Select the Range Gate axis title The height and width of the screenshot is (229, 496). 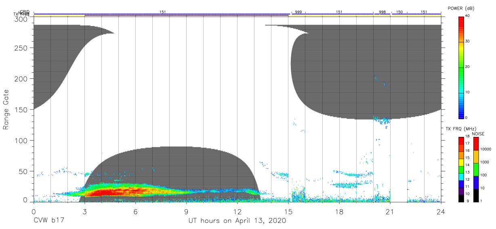point(6,109)
